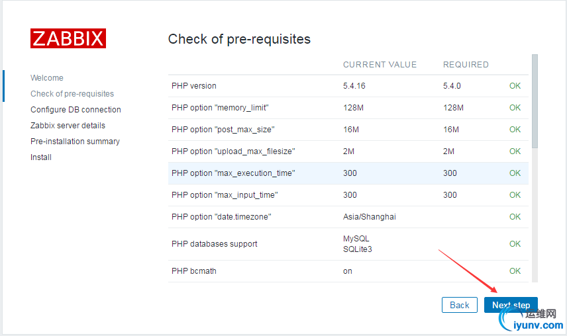
Task: Click the "date.timezone" Asia/Shanghai value
Action: [x=369, y=217]
